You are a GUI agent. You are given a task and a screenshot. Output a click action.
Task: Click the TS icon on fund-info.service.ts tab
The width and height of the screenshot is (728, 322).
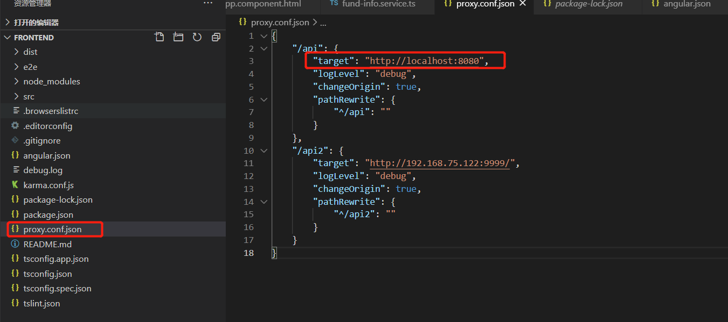334,4
